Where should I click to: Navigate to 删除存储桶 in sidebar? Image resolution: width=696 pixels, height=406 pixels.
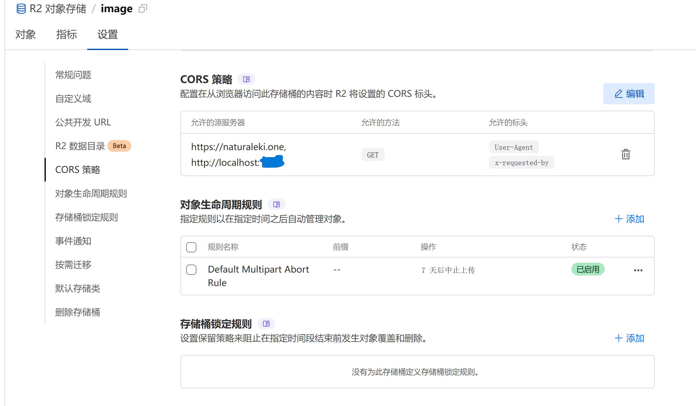point(78,312)
